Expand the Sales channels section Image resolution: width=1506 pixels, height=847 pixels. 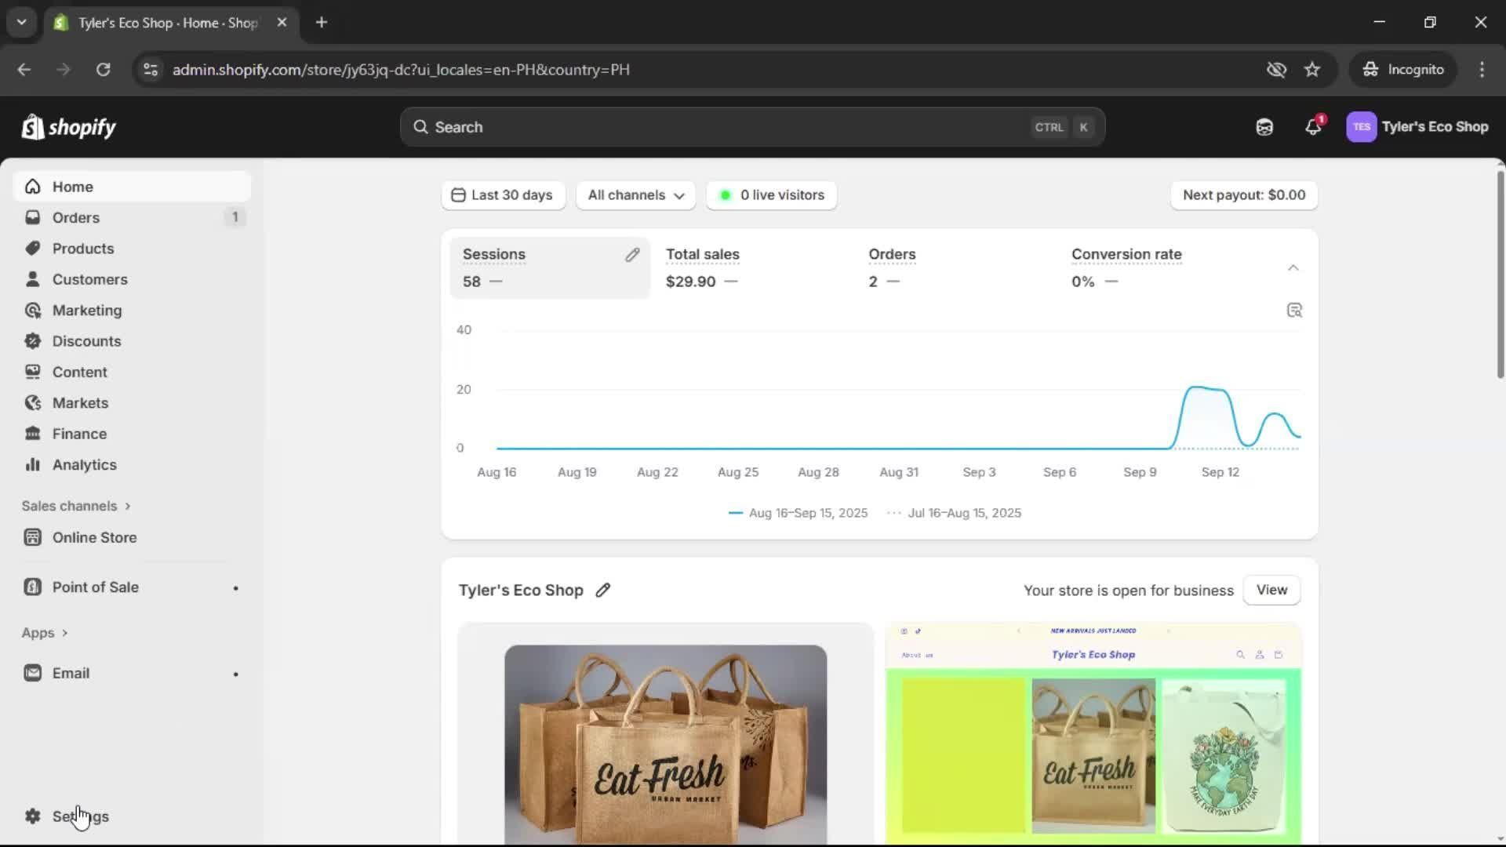pyautogui.click(x=76, y=506)
